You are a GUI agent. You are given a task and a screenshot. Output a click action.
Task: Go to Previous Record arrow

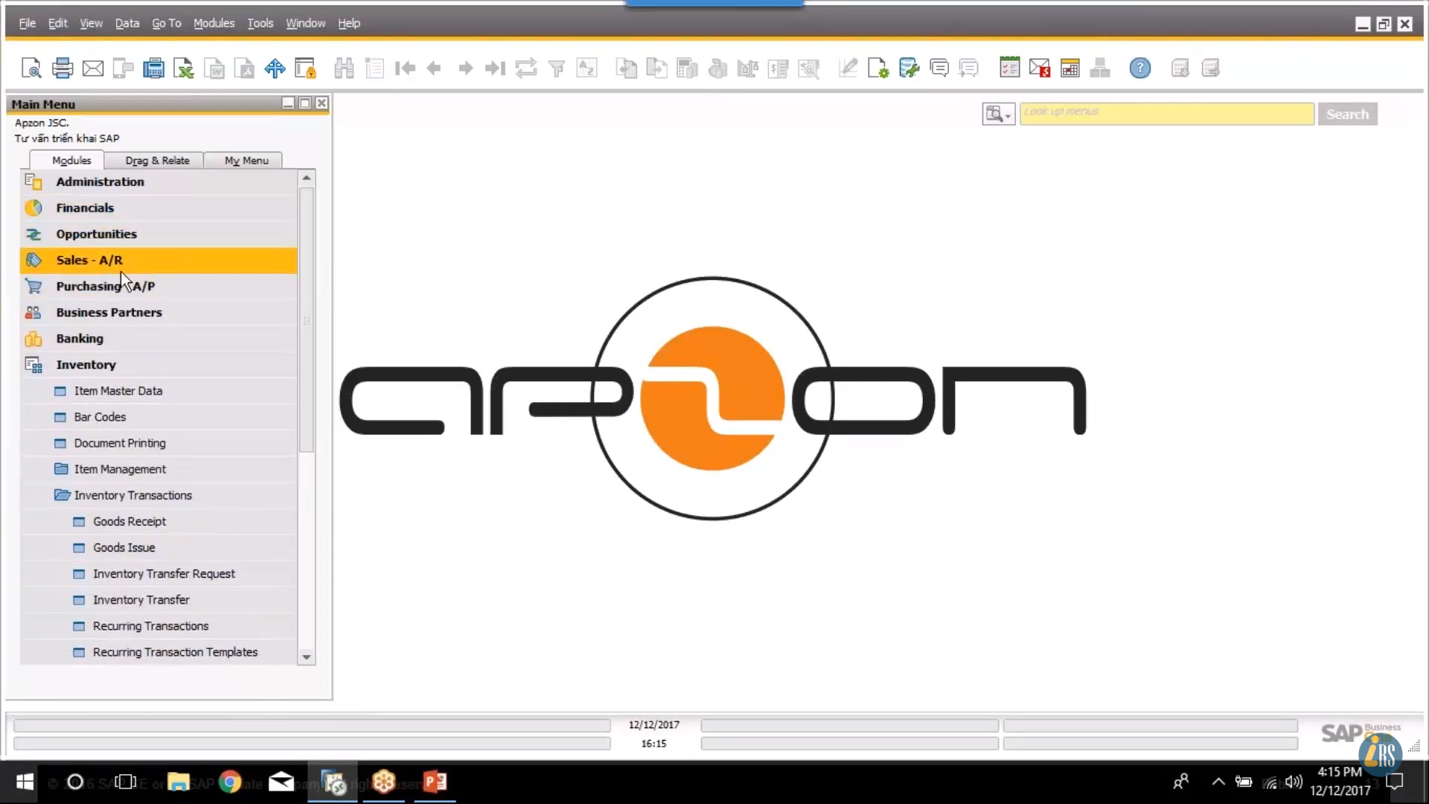[434, 68]
